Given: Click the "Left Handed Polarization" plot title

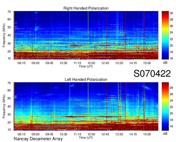Looking at the screenshot, I should (86, 79).
